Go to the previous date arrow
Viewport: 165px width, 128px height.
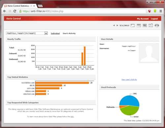tap(114, 25)
